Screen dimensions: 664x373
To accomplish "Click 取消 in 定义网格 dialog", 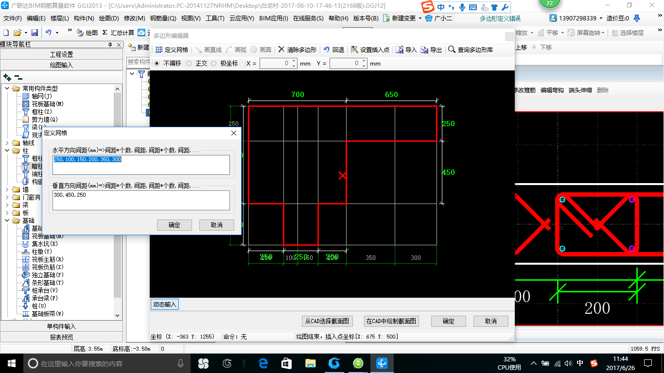I will [217, 225].
